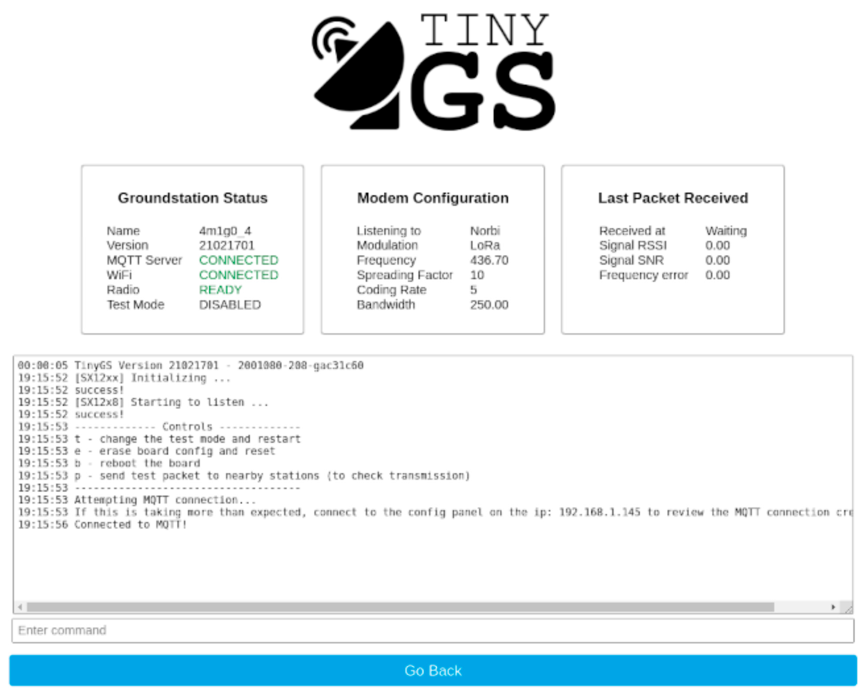Click the Frequency value 436.70
Viewport: 867px width, 698px height.
click(x=489, y=260)
